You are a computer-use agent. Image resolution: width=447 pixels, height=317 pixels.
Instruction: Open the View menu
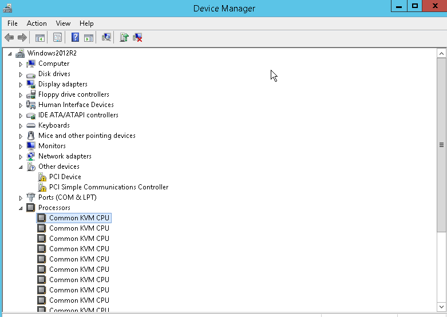click(x=63, y=23)
